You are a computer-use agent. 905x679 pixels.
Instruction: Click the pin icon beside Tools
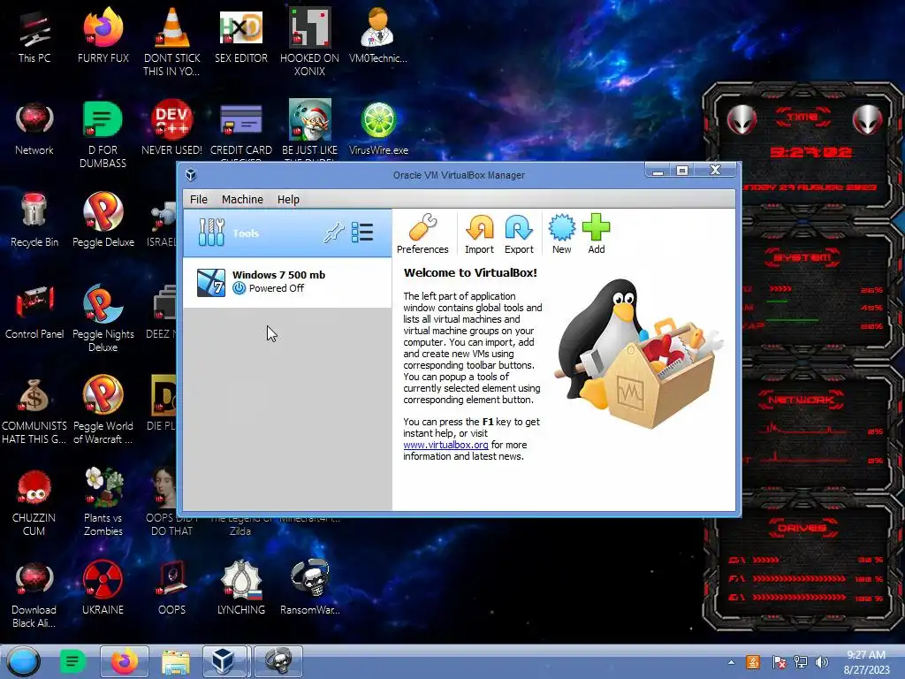[x=333, y=233]
